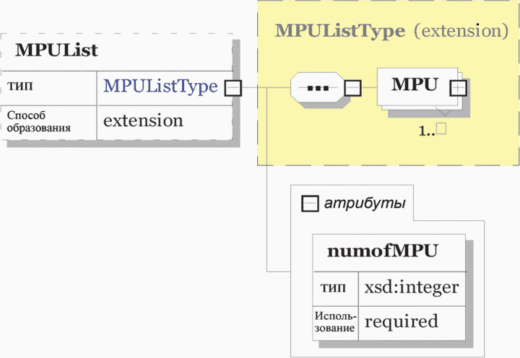520x358 pixels.
Task: Collapse the sequence compositor expander box
Action: 353,88
